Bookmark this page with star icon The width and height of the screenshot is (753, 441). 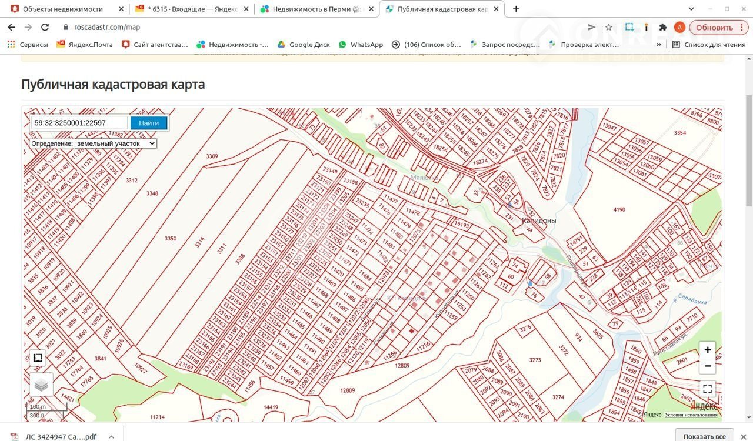pos(608,27)
